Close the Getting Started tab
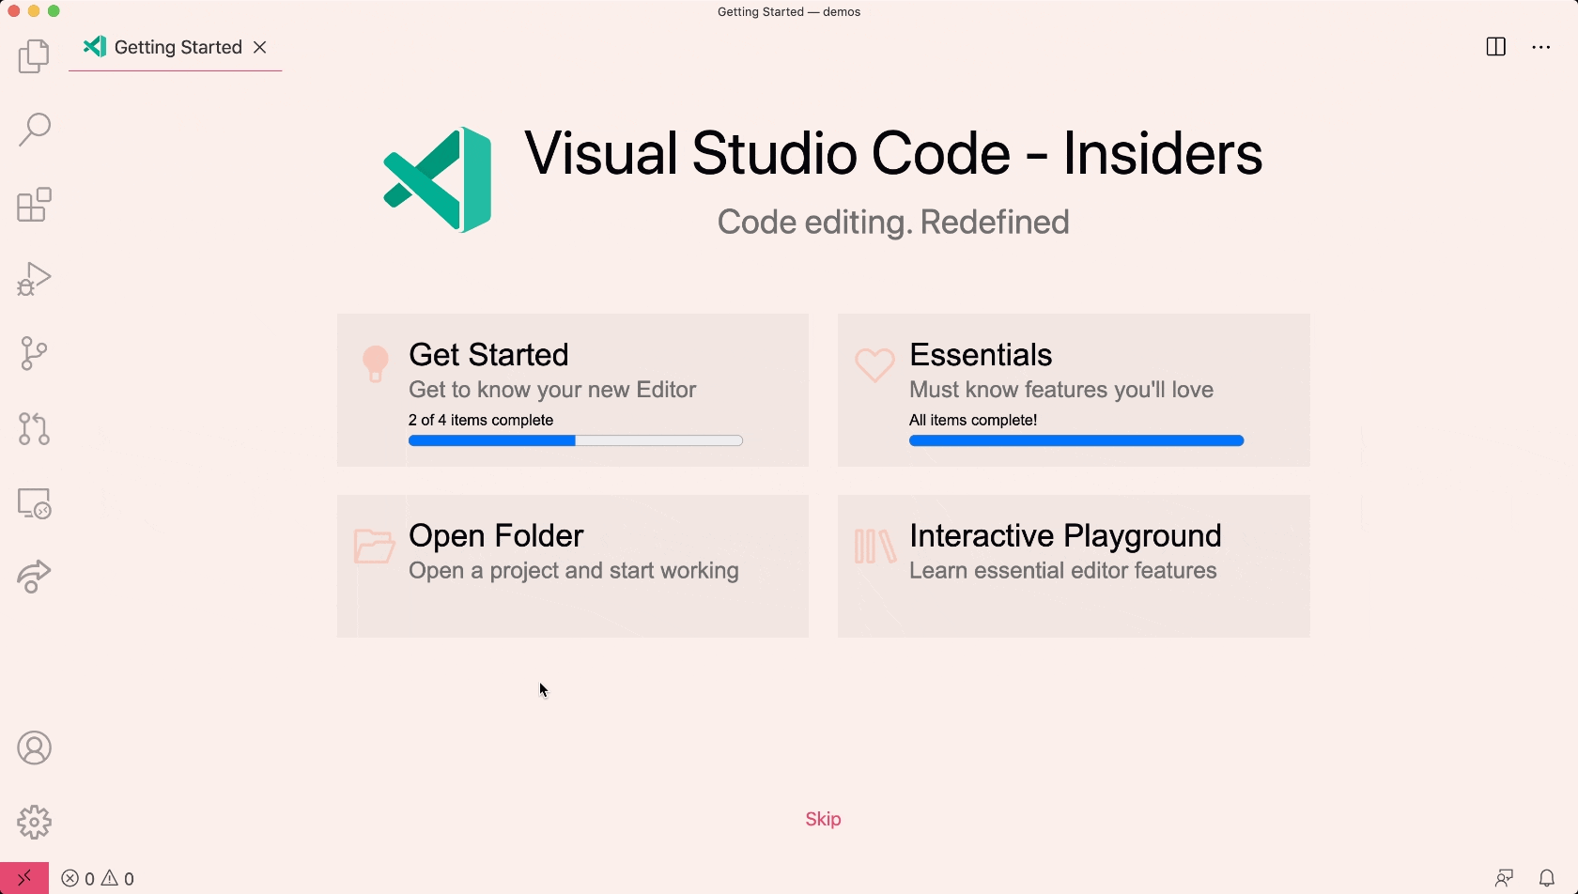 pyautogui.click(x=260, y=47)
